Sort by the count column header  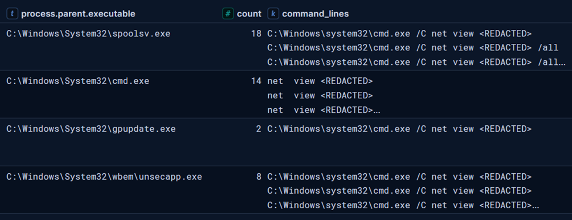pos(249,14)
